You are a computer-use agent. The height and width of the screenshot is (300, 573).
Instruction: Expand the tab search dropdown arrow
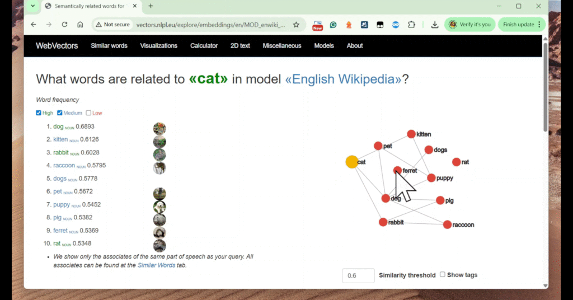32,6
